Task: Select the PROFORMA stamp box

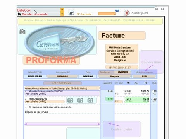Action: pyautogui.click(x=51, y=60)
